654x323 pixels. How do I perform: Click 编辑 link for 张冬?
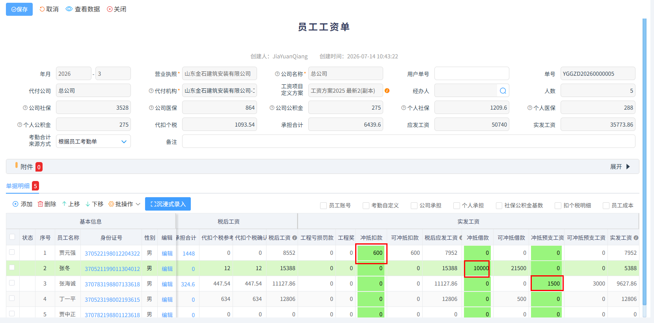pyautogui.click(x=167, y=269)
